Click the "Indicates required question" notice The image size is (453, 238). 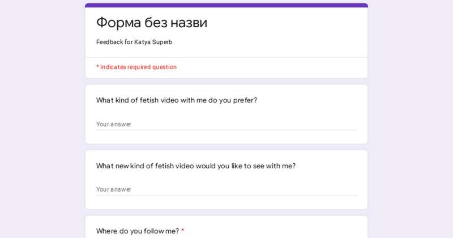pos(138,67)
